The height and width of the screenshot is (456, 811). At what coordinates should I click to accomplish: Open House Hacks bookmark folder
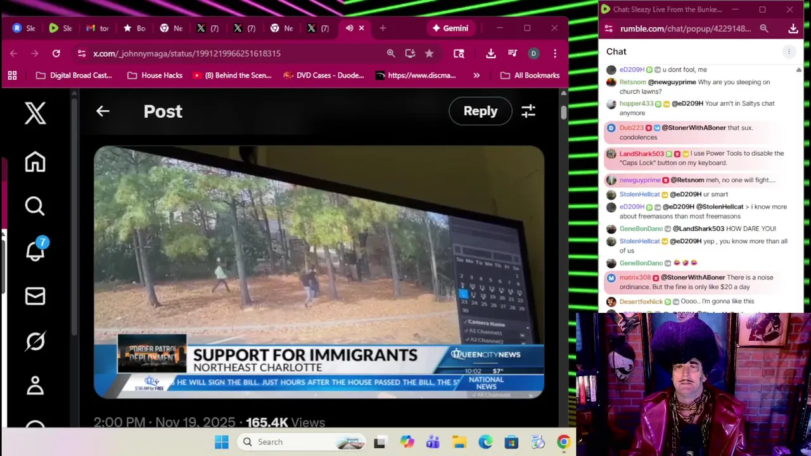155,75
